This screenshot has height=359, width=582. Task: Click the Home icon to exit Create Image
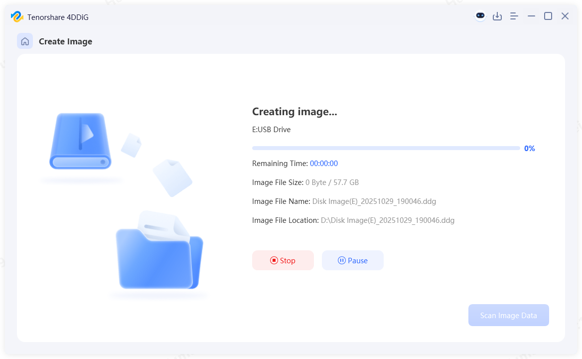tap(25, 41)
